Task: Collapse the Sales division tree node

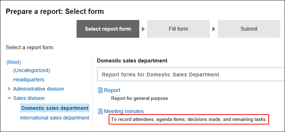Action: 9,98
